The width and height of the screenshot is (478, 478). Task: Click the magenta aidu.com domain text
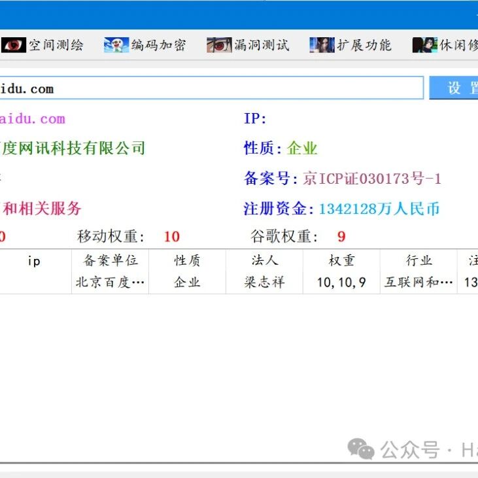click(x=33, y=119)
